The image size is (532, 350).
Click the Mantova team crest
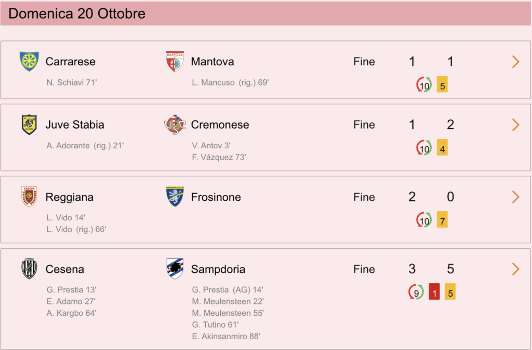point(175,61)
